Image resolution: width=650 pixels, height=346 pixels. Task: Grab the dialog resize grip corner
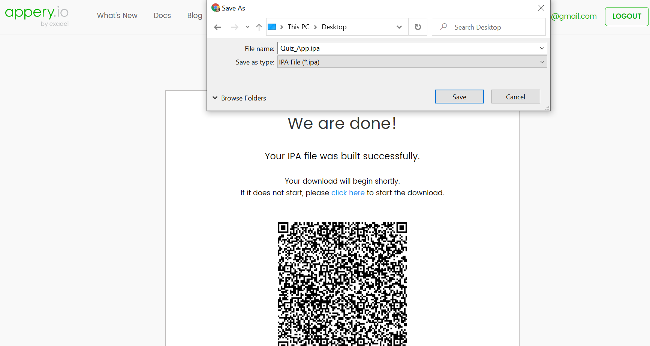[547, 108]
